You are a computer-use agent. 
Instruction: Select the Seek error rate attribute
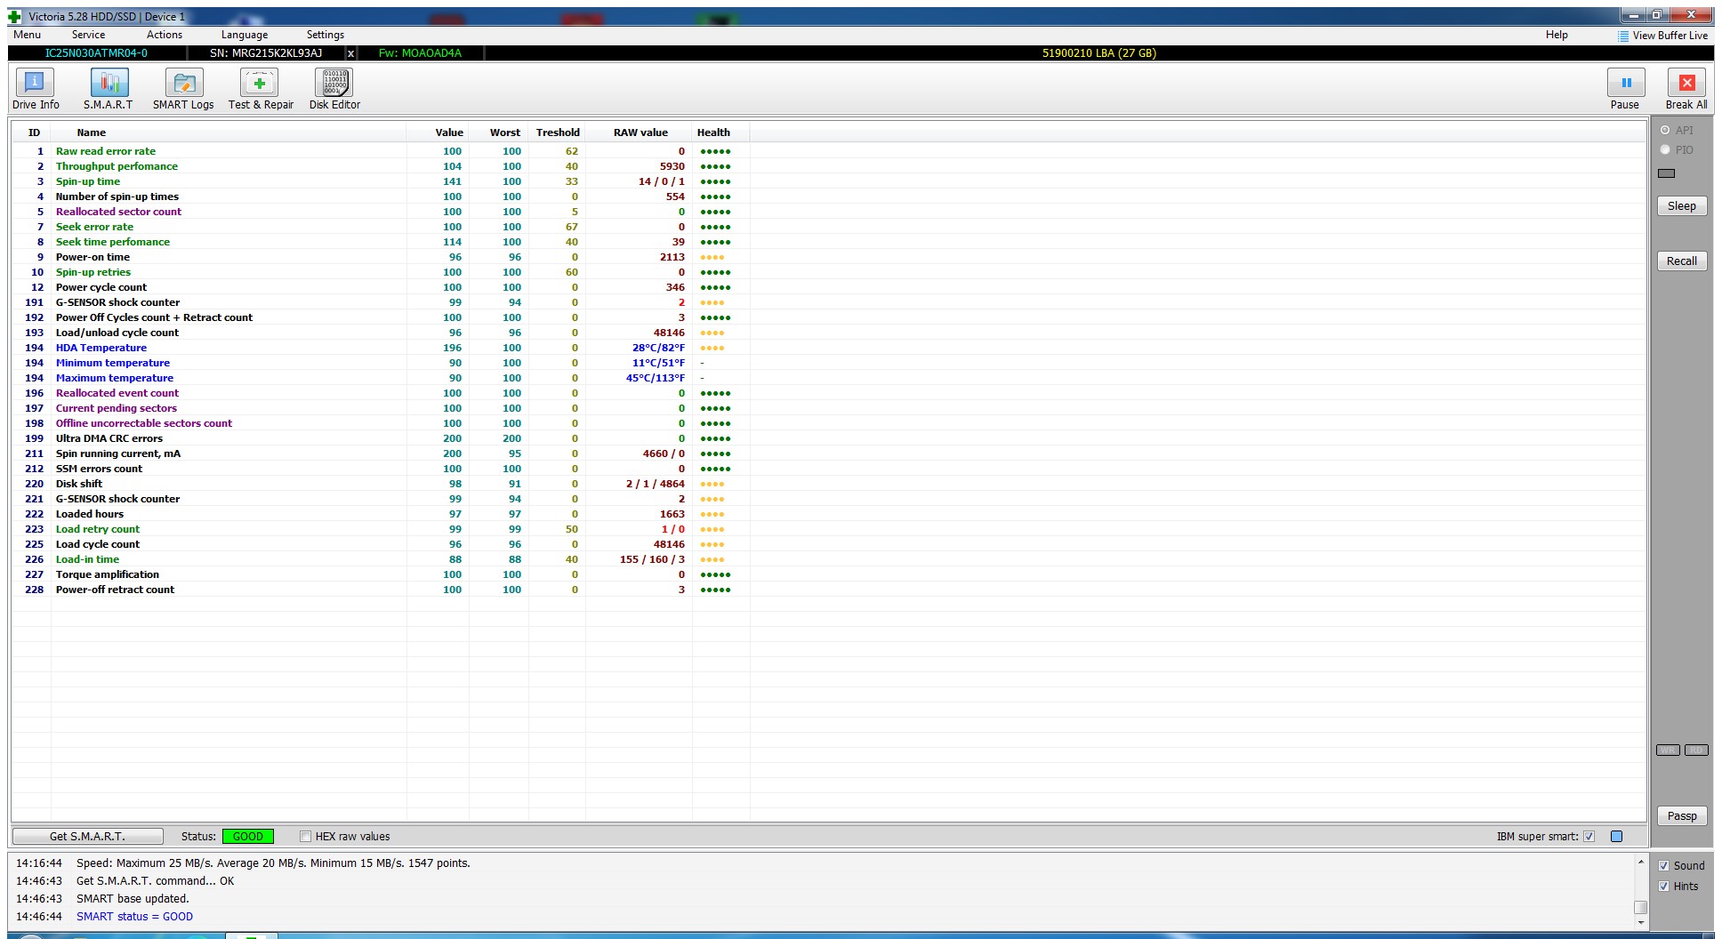point(381,227)
